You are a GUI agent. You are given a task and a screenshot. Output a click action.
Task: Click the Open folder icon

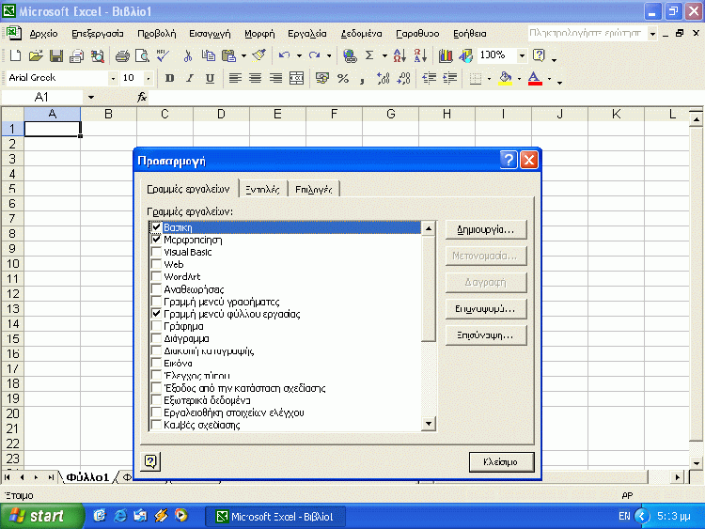click(x=36, y=55)
